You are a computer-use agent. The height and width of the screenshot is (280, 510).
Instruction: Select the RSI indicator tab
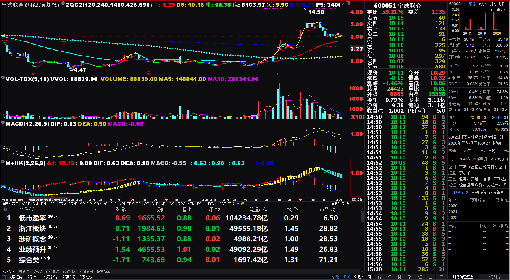139,204
